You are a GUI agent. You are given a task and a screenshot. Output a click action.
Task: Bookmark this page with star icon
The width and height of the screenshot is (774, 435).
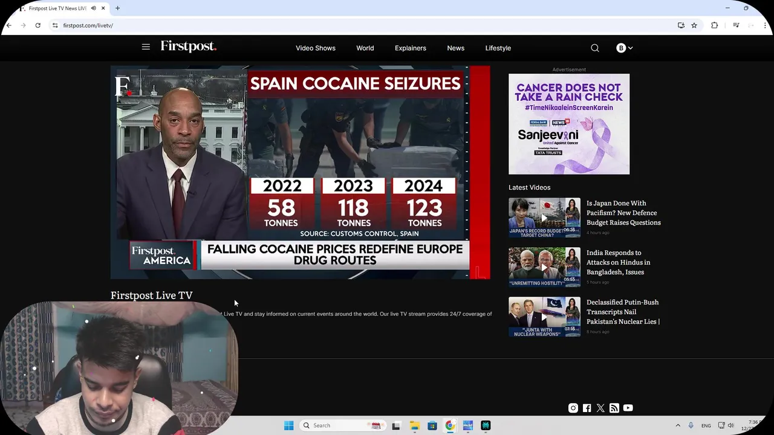(694, 25)
